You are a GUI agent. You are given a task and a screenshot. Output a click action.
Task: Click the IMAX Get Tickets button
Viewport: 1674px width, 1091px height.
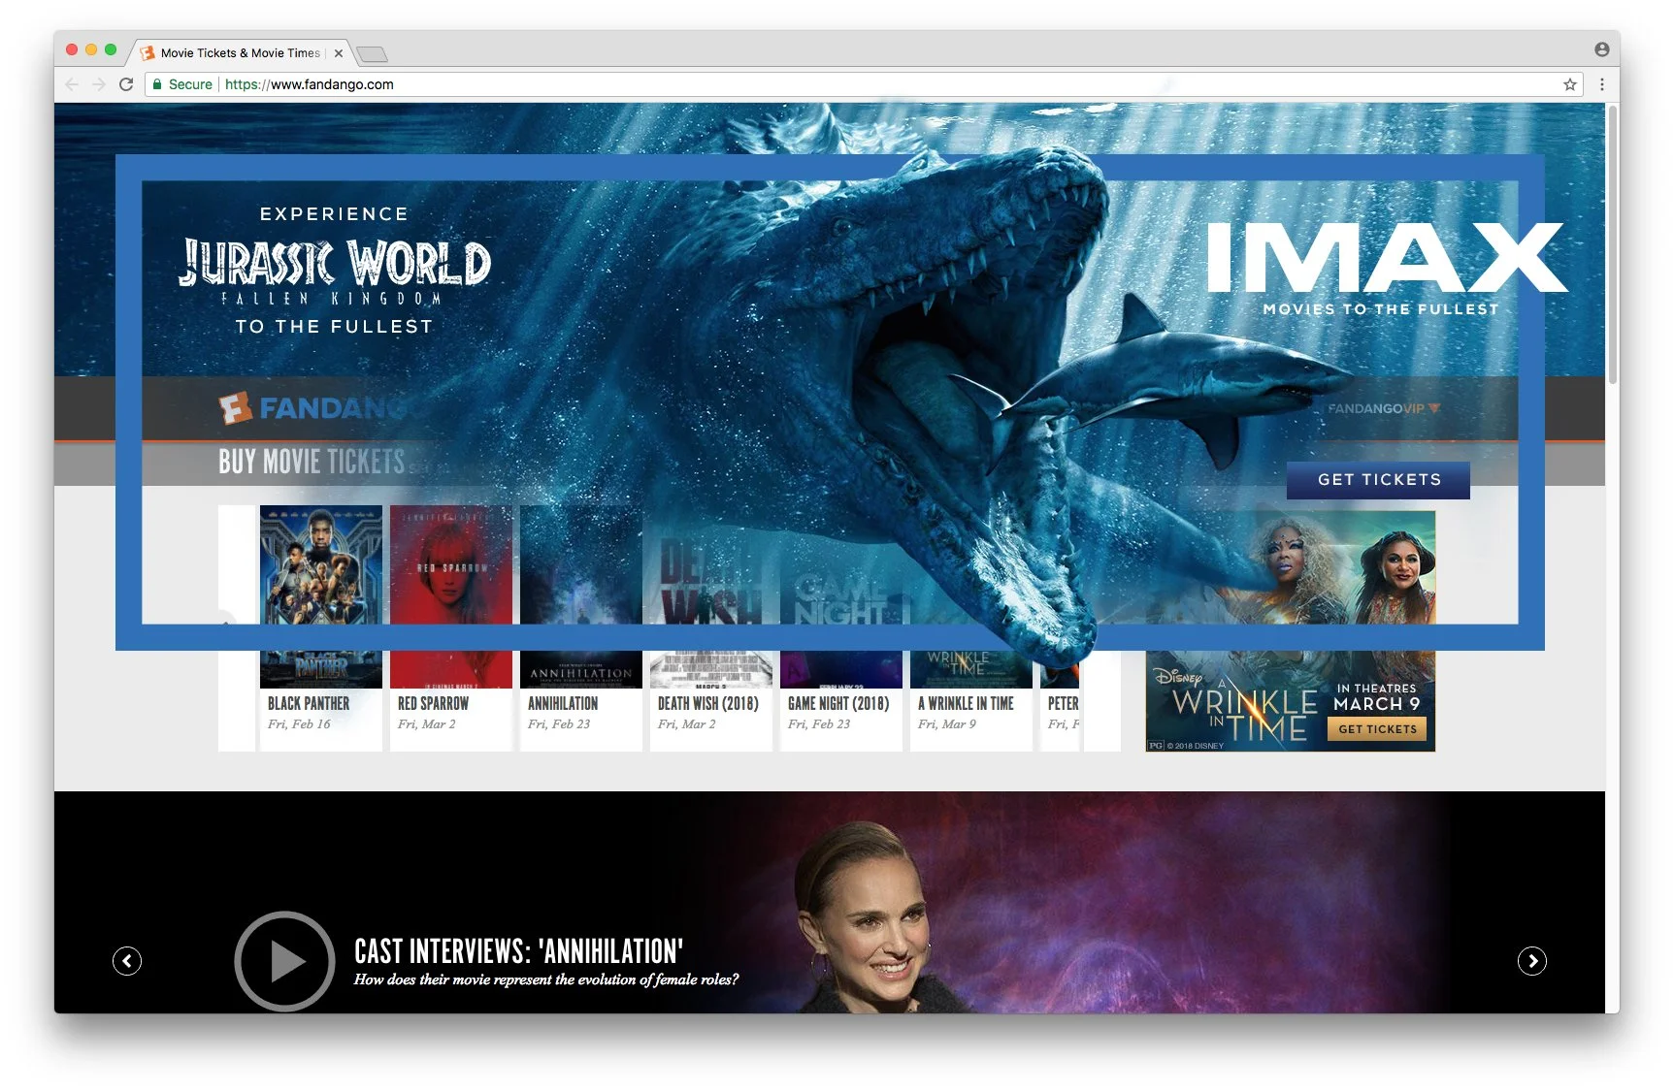[x=1378, y=480]
